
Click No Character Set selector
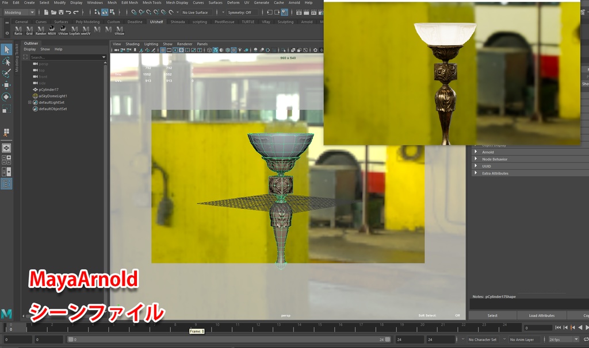(483, 339)
